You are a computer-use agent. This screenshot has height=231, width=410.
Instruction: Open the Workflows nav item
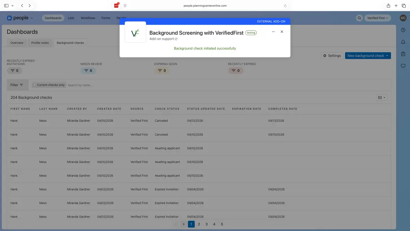tap(88, 18)
